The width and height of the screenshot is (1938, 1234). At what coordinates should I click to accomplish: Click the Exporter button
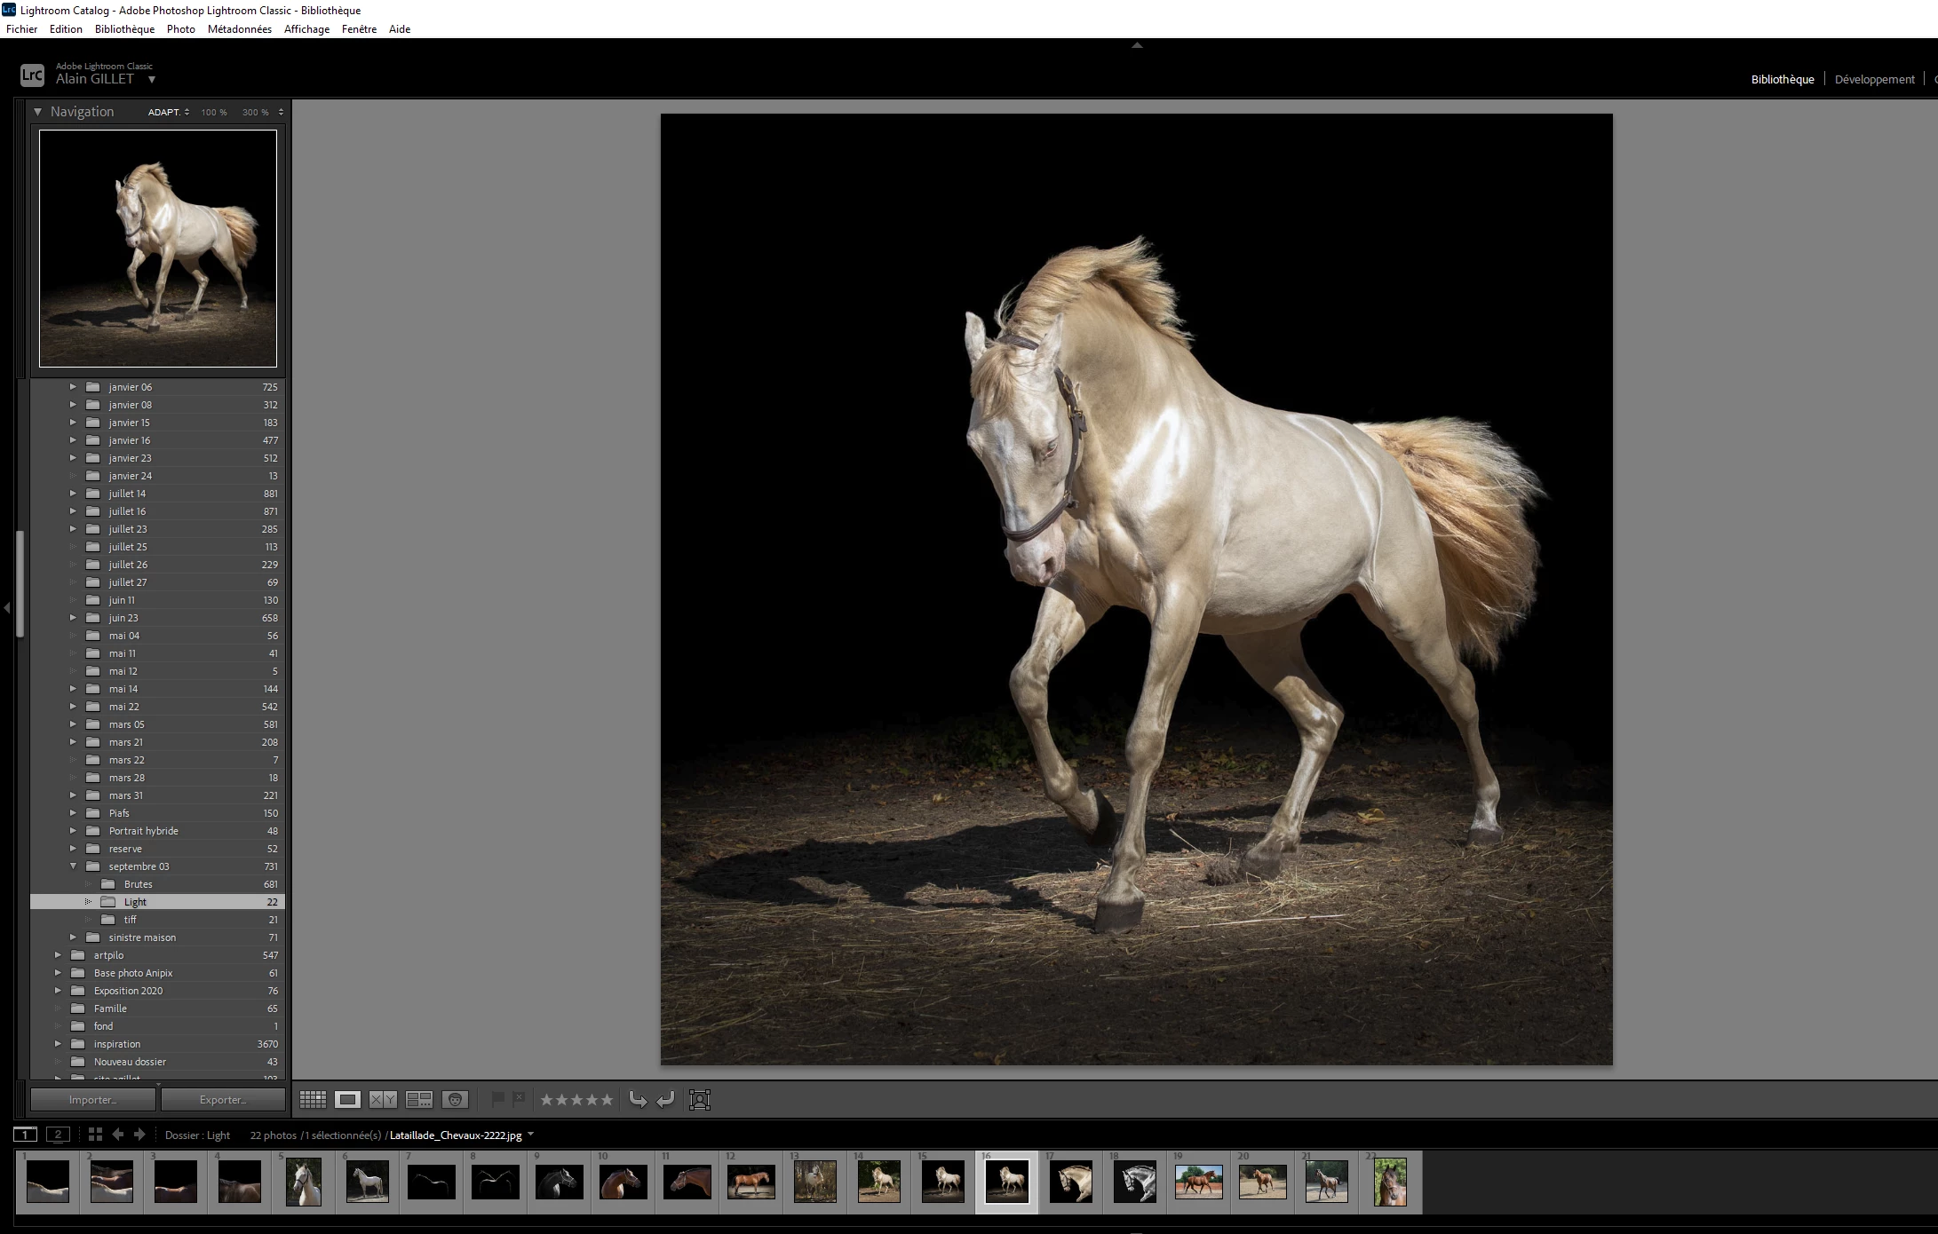click(x=223, y=1099)
